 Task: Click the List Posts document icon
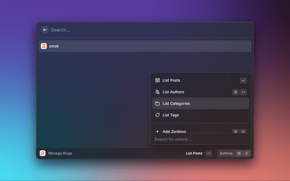point(157,81)
